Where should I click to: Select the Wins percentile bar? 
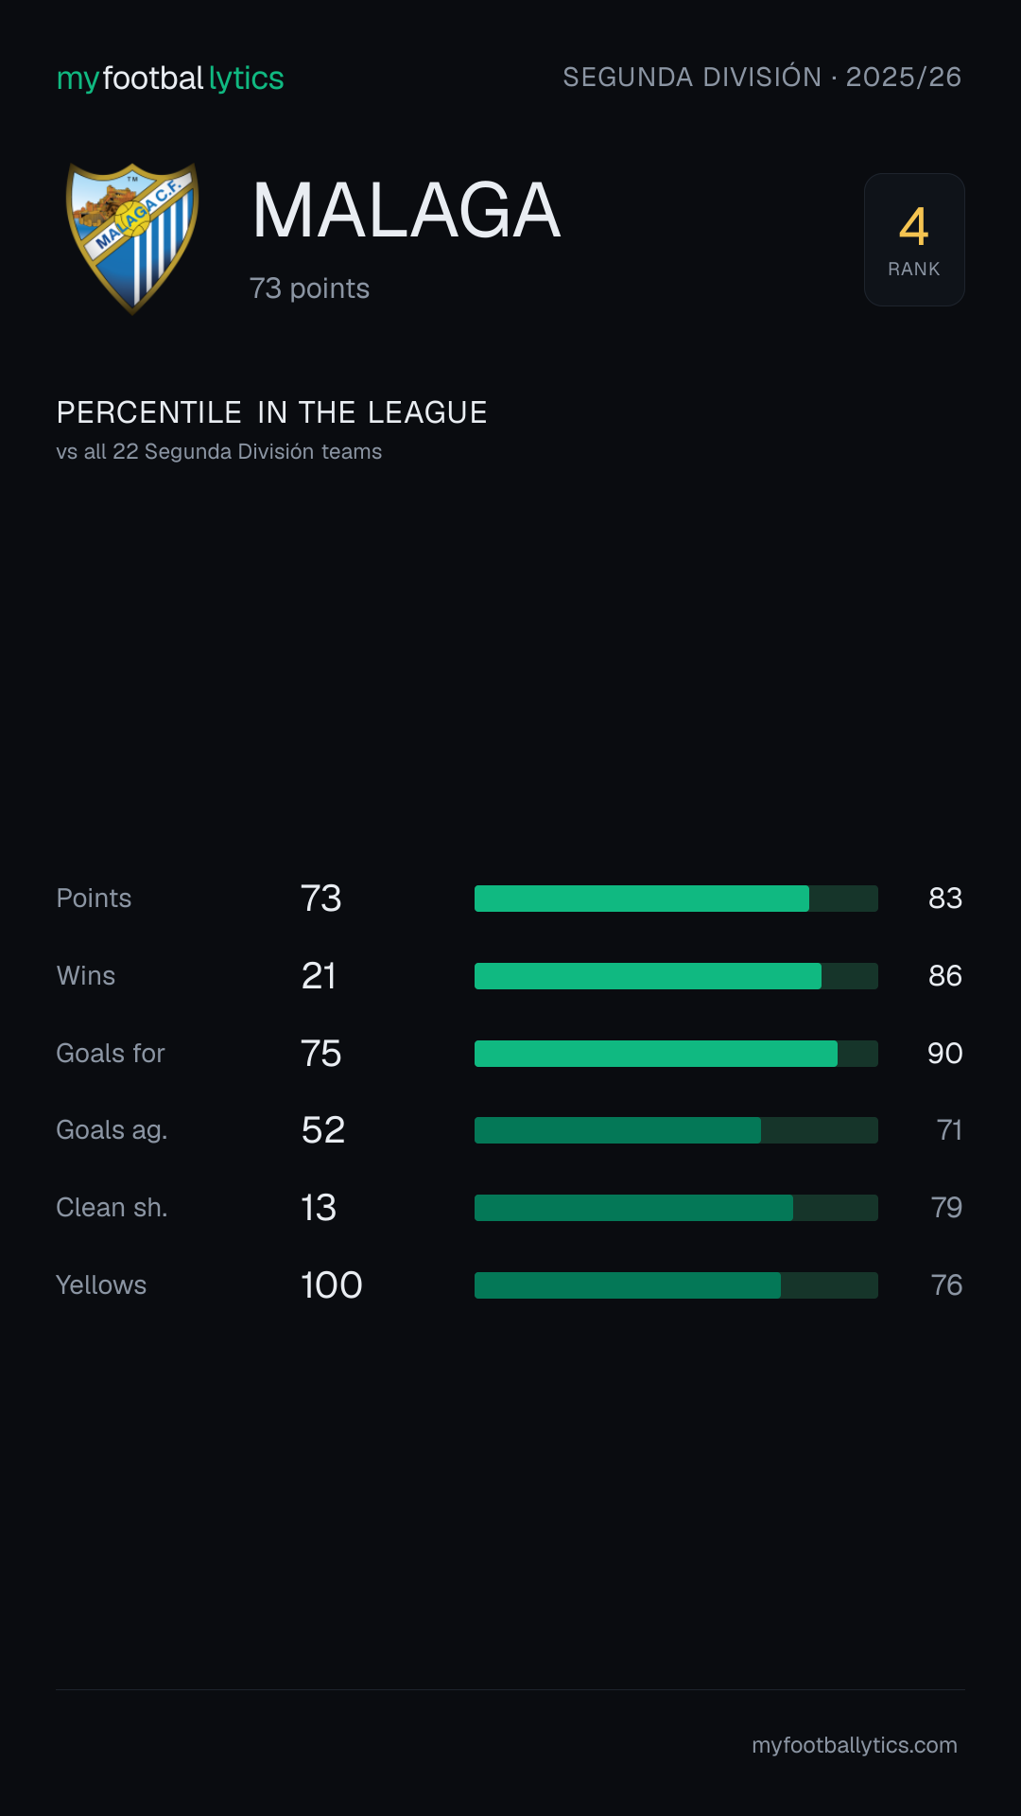tap(676, 976)
